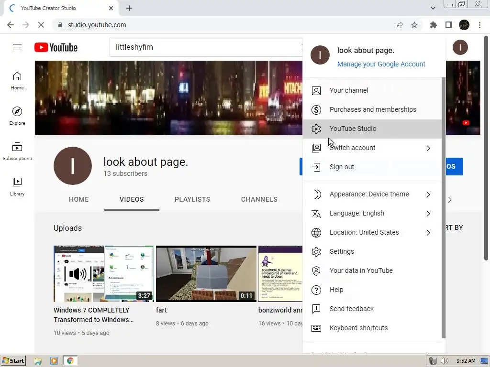Open the hamburger guide menu
The width and height of the screenshot is (490, 367).
pos(17,47)
